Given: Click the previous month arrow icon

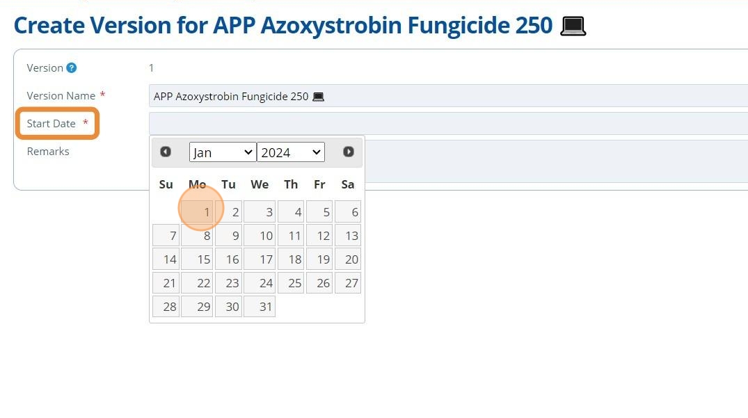Looking at the screenshot, I should (x=166, y=152).
